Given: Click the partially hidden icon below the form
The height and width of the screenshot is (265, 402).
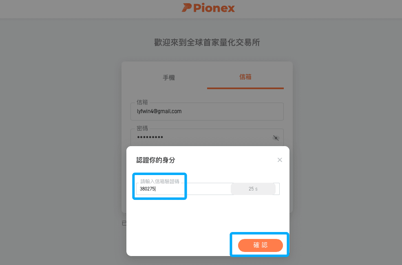Looking at the screenshot, I should (x=124, y=223).
